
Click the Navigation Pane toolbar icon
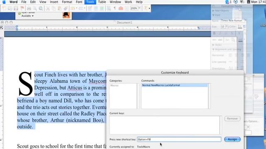click(x=109, y=8)
